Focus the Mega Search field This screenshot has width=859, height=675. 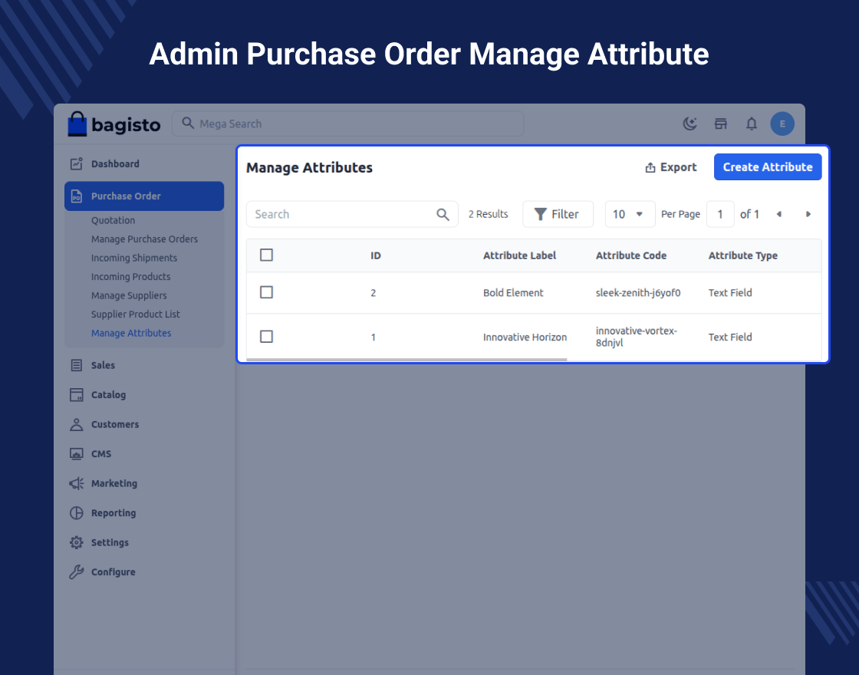[x=348, y=123]
